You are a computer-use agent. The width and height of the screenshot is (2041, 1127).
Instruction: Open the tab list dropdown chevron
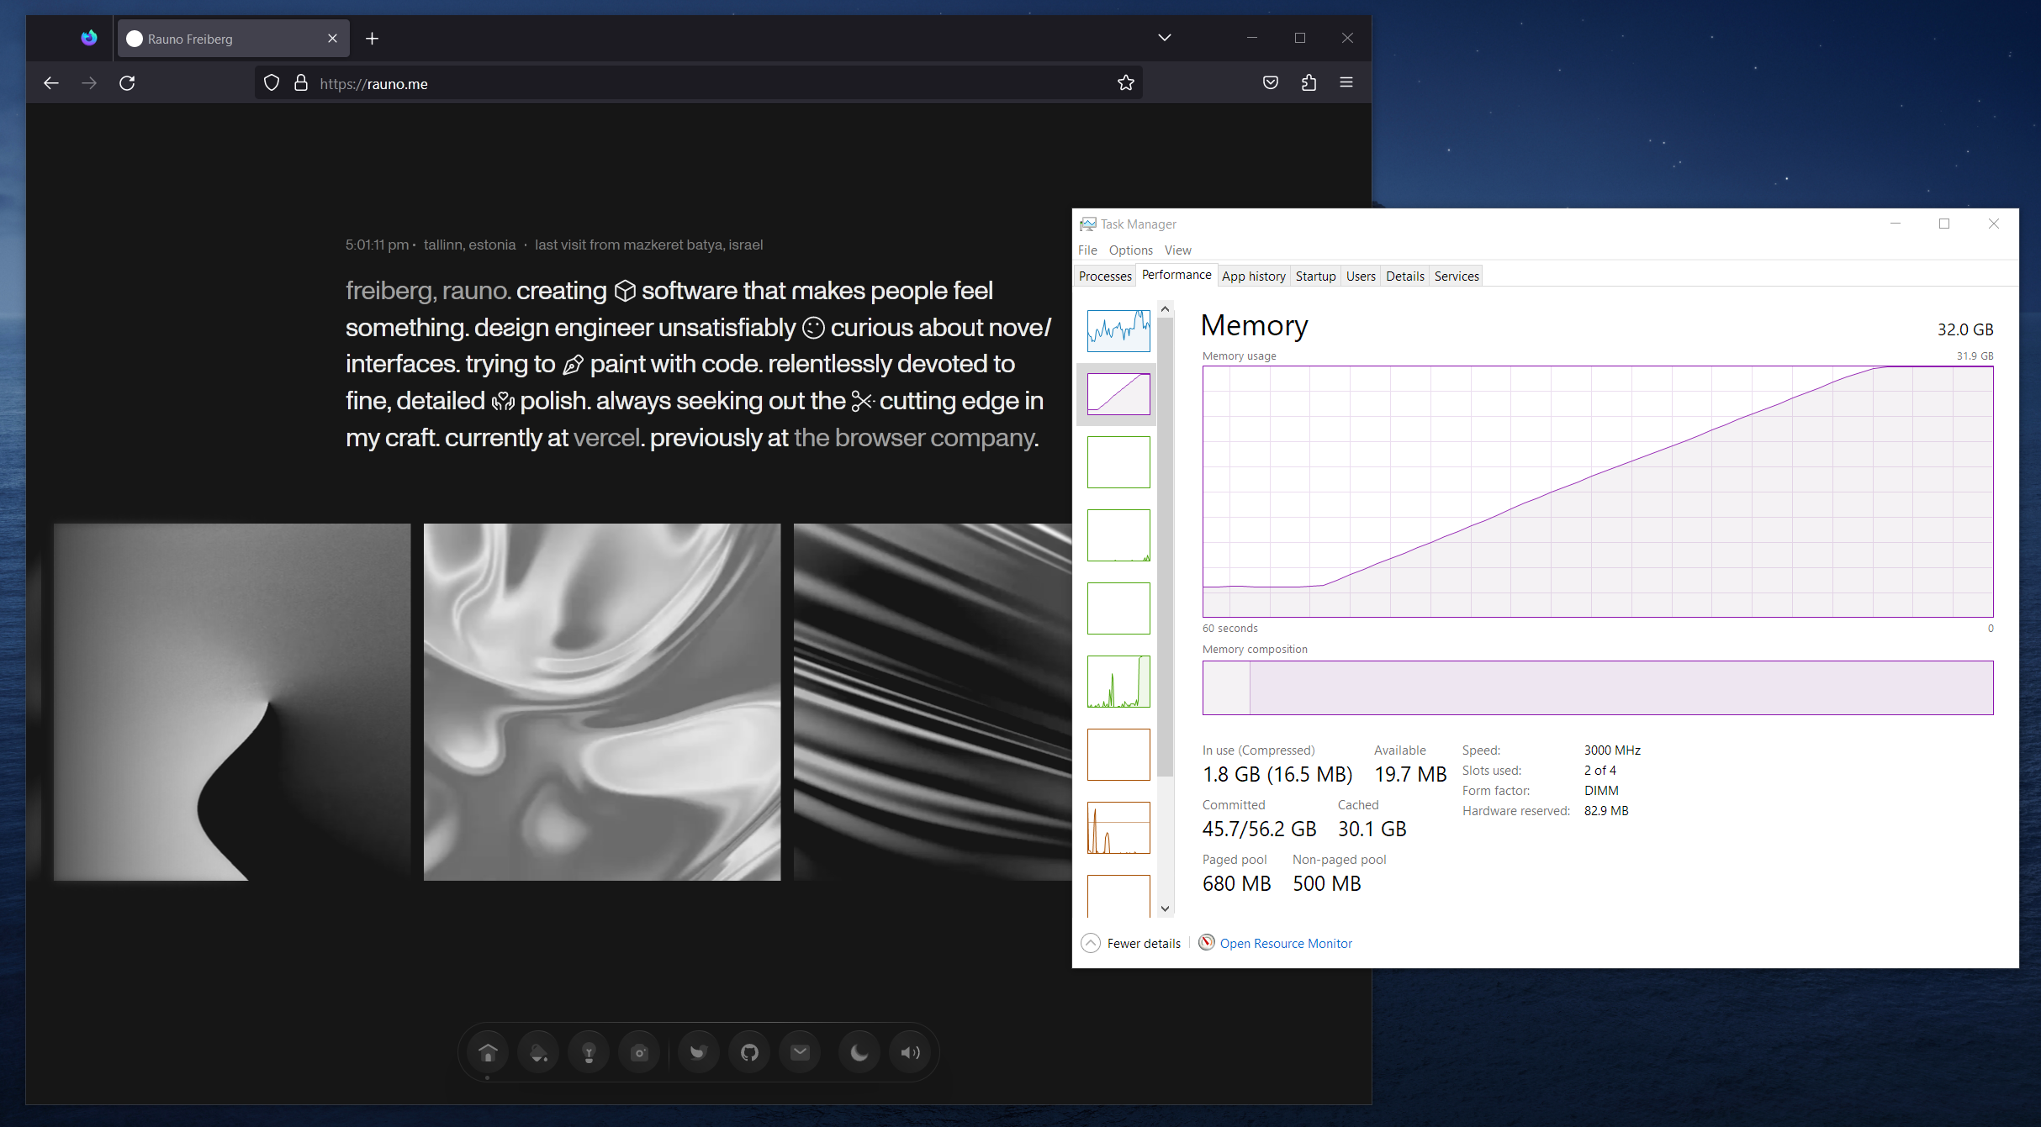(x=1165, y=38)
